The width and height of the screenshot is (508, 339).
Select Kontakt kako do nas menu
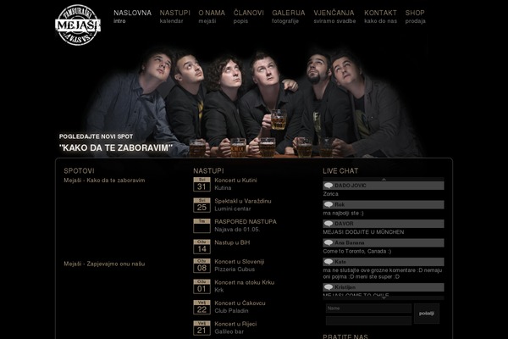[x=380, y=16]
